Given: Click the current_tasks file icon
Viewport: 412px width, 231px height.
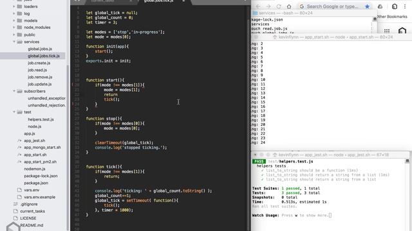Looking at the screenshot, I should tap(15, 211).
